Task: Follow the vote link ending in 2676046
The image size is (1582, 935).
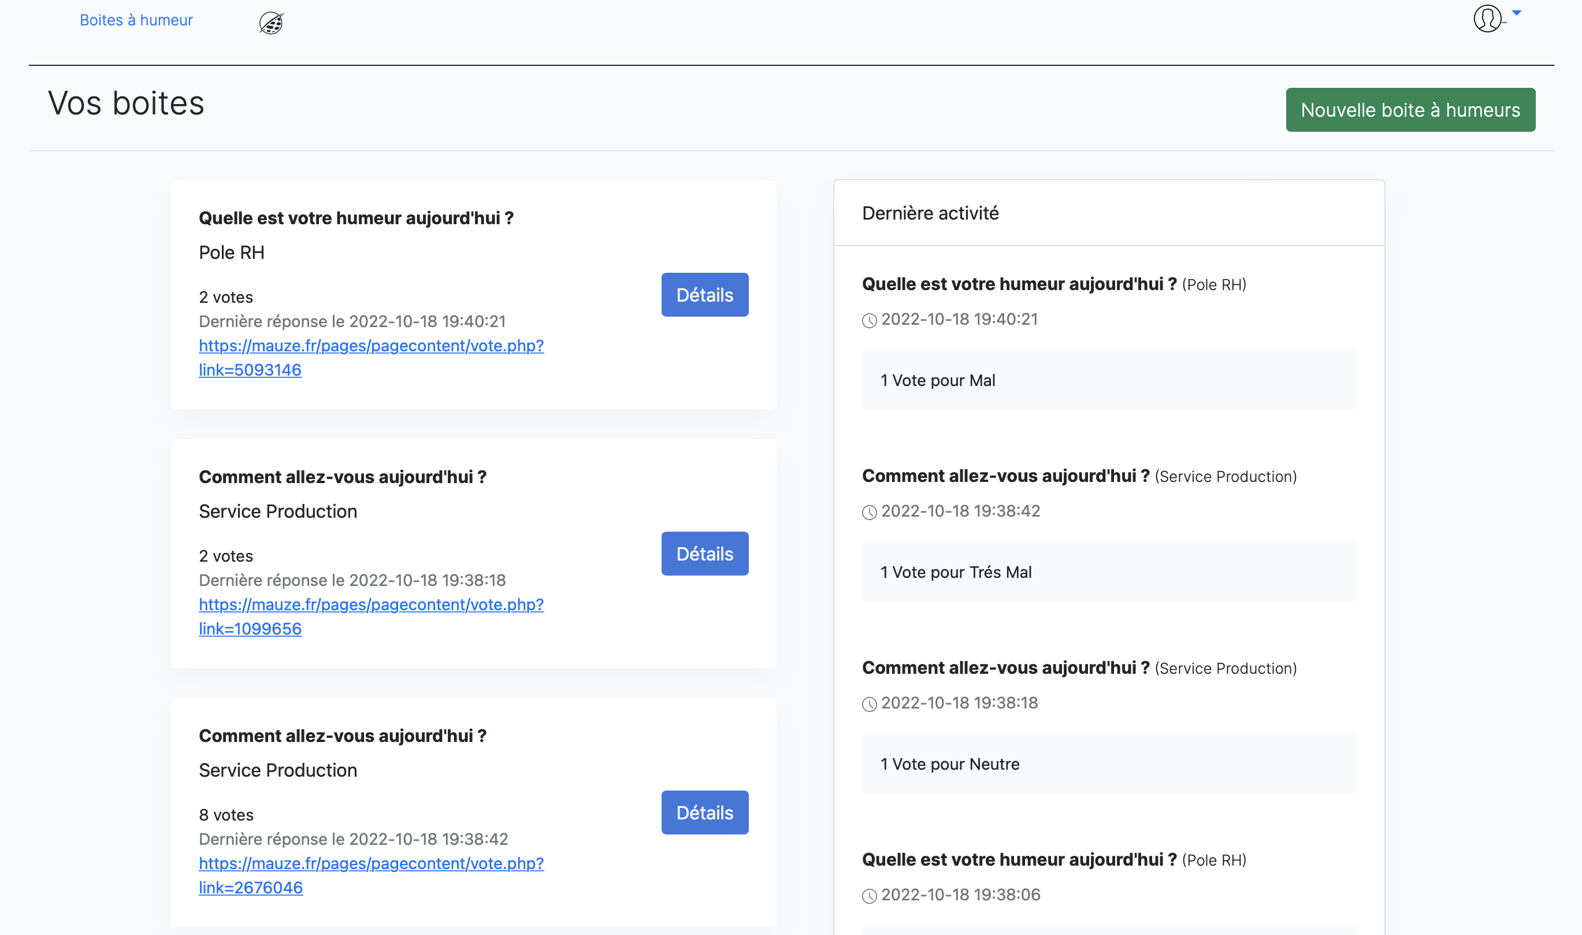Action: [x=371, y=875]
